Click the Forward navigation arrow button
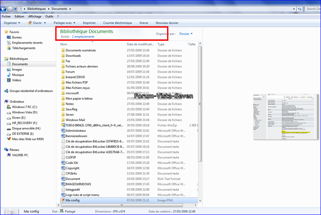 [10, 9]
